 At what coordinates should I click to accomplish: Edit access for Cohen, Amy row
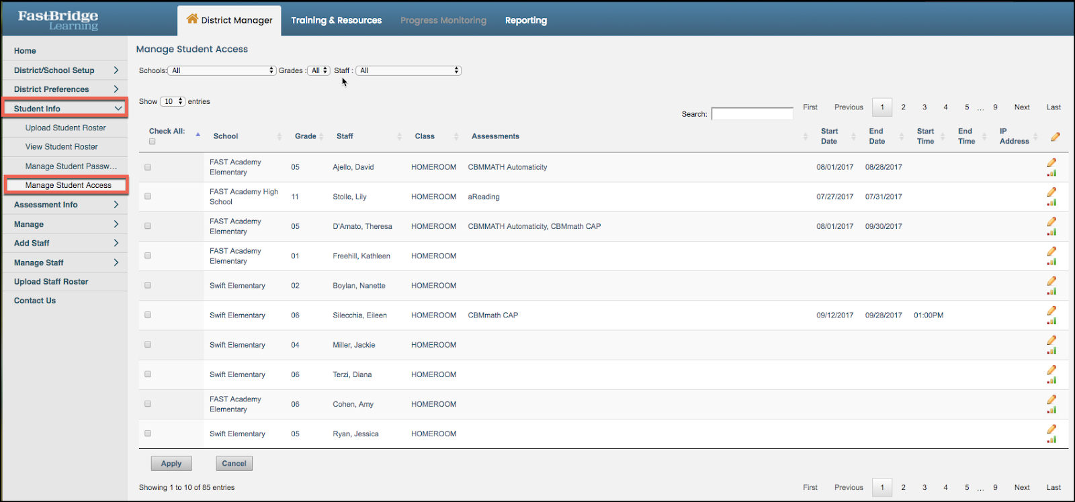pyautogui.click(x=1051, y=399)
